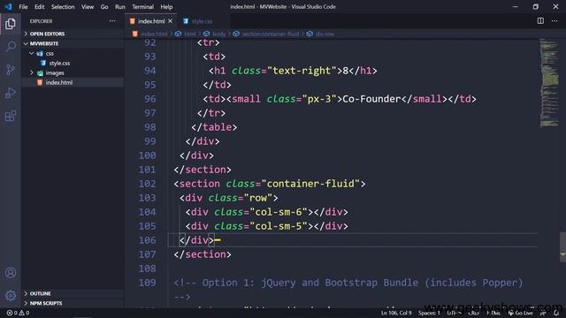Click the CSS icon in the style.css tab

click(x=186, y=21)
